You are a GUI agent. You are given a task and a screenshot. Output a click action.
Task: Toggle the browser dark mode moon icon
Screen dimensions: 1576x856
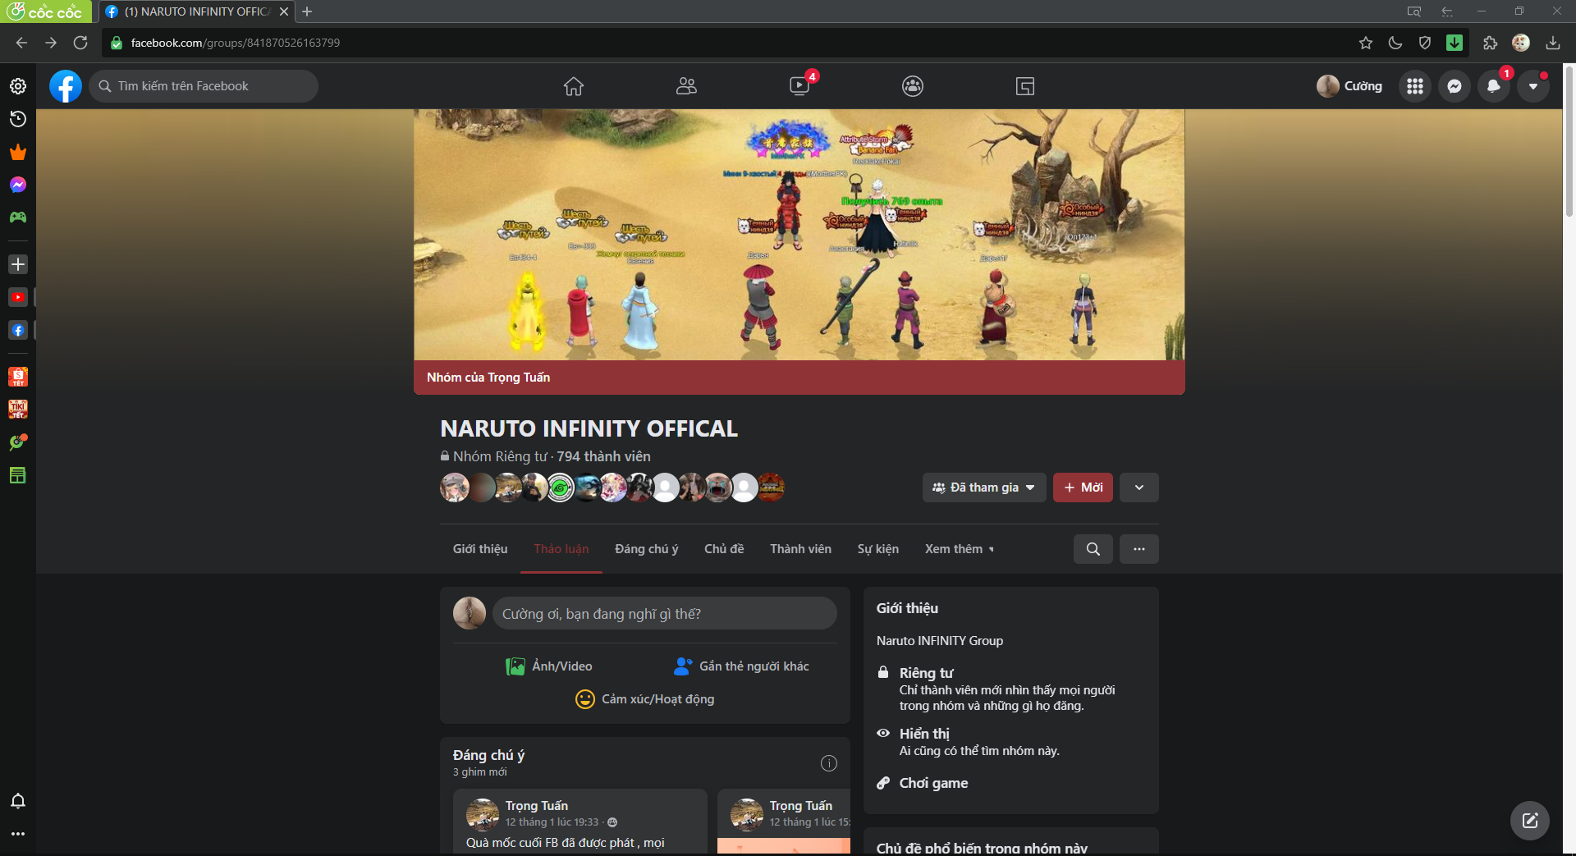tap(1395, 43)
